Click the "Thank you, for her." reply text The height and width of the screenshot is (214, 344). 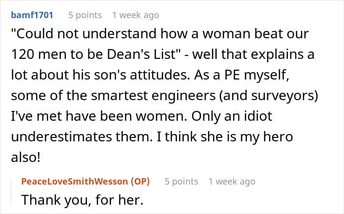[x=83, y=200]
